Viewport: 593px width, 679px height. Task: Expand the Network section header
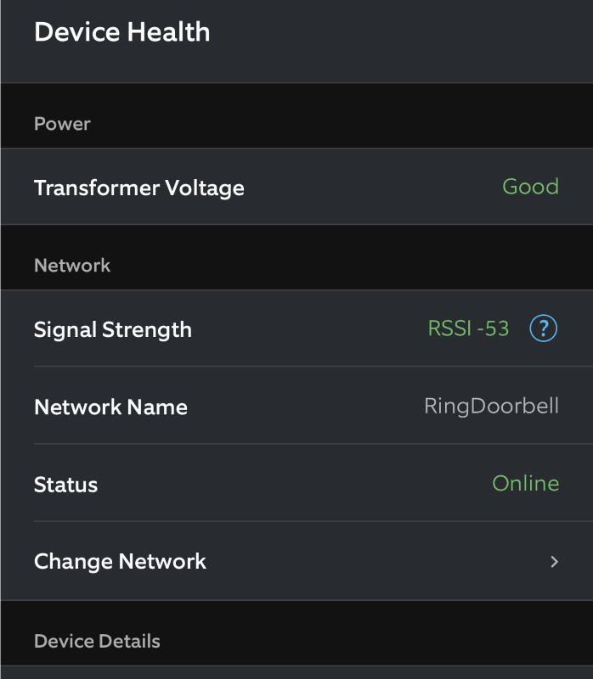click(x=71, y=265)
